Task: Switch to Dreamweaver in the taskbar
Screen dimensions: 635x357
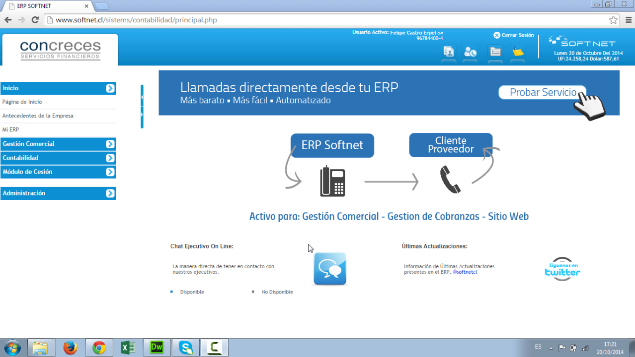Action: (x=157, y=348)
